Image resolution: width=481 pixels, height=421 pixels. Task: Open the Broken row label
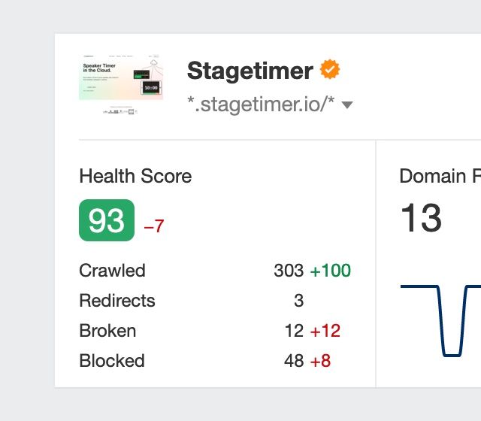(x=107, y=331)
